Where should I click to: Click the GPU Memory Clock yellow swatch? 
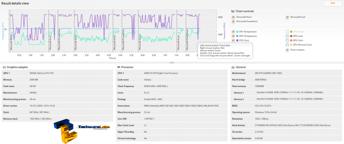pos(291,45)
